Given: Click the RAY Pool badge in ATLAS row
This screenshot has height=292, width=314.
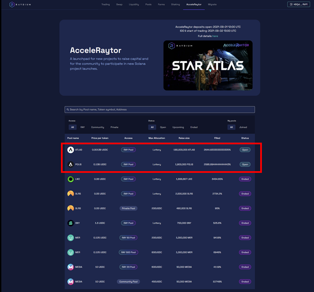Looking at the screenshot, I should tap(128, 150).
